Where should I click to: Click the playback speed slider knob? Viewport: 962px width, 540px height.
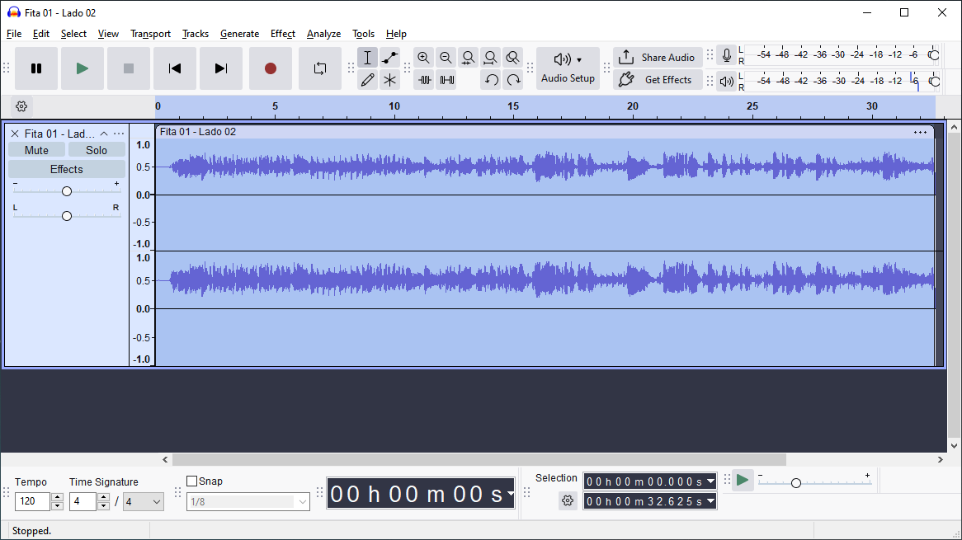click(x=795, y=483)
